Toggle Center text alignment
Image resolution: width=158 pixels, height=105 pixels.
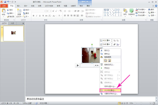[x=68, y=16]
